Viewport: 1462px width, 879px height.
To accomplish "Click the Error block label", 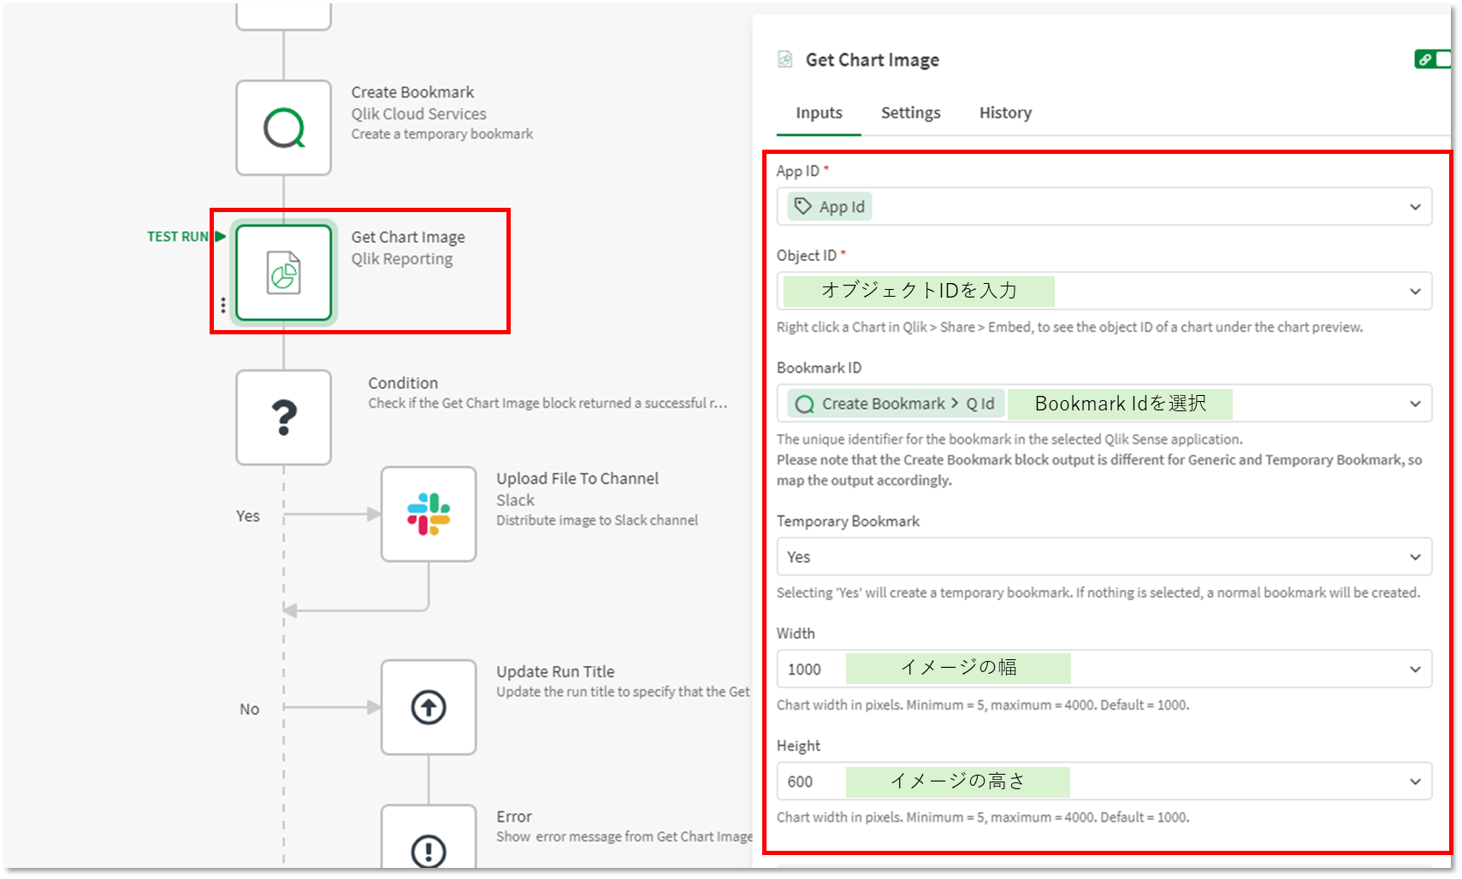I will tap(514, 817).
